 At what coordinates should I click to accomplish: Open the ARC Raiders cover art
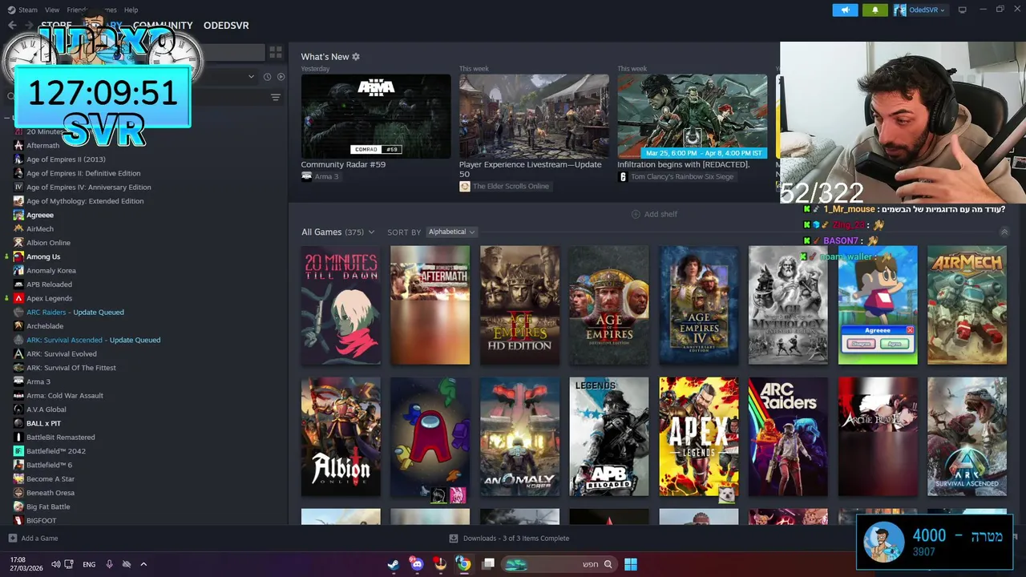point(788,437)
